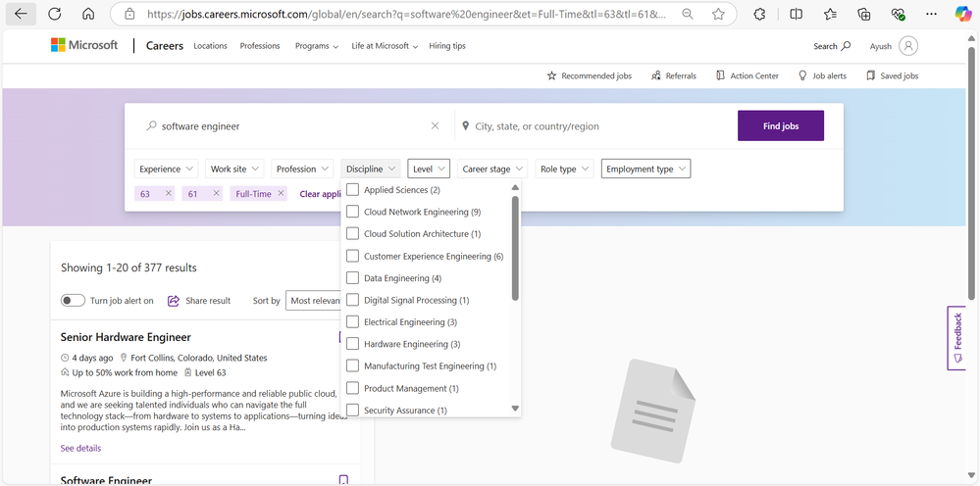Add this page to favorites with the star icon

pos(718,14)
